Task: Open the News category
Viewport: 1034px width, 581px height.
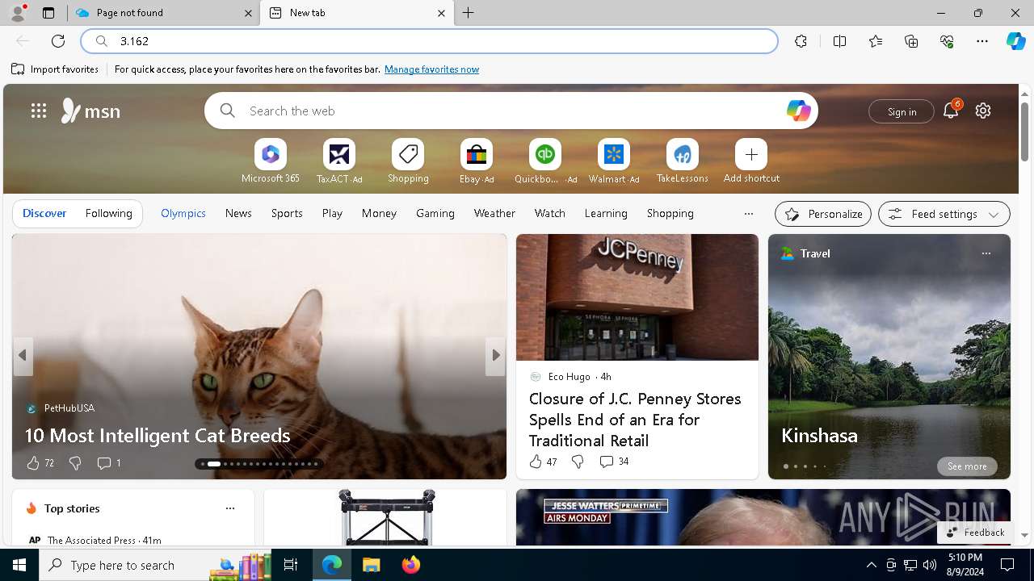Action: 238,213
